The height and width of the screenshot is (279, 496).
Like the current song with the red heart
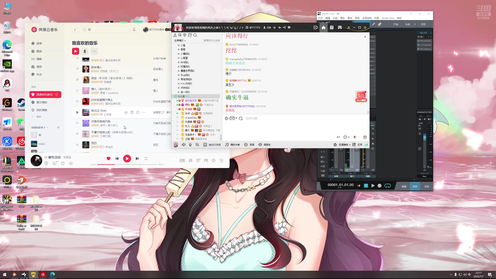point(109,159)
